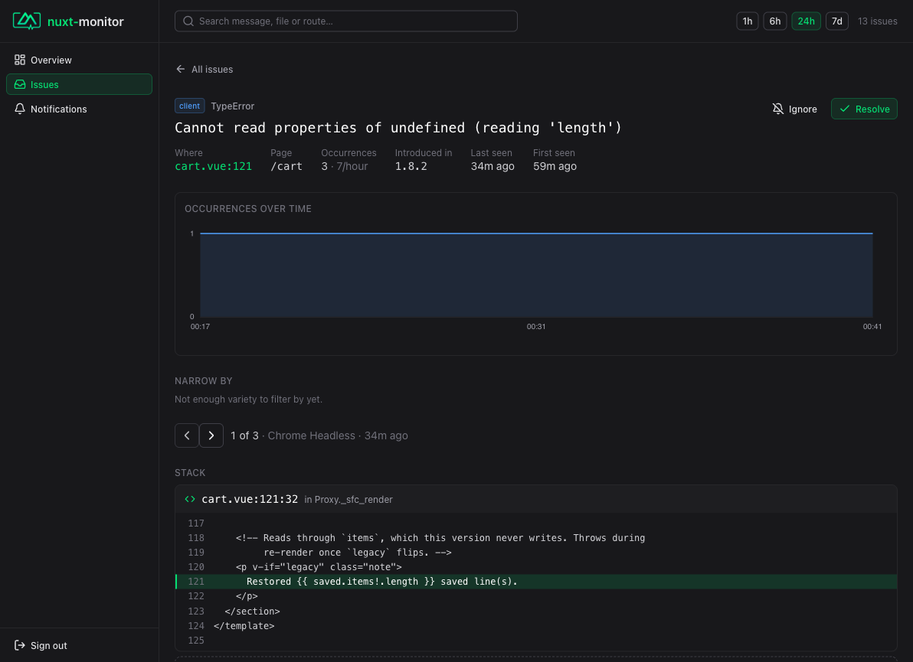Click the client tag badge
913x662 pixels.
click(x=189, y=106)
